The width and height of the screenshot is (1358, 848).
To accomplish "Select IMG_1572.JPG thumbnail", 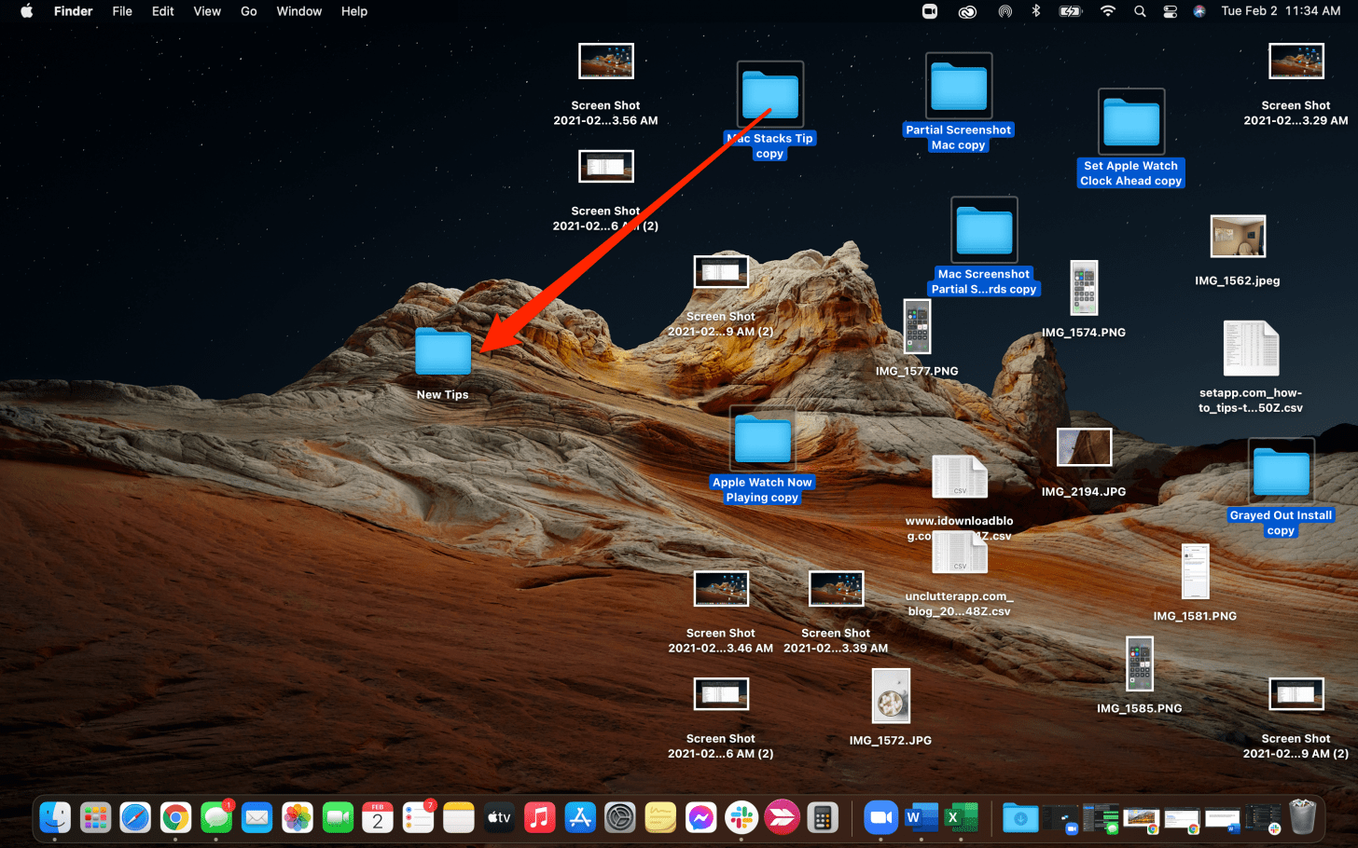I will pyautogui.click(x=891, y=696).
